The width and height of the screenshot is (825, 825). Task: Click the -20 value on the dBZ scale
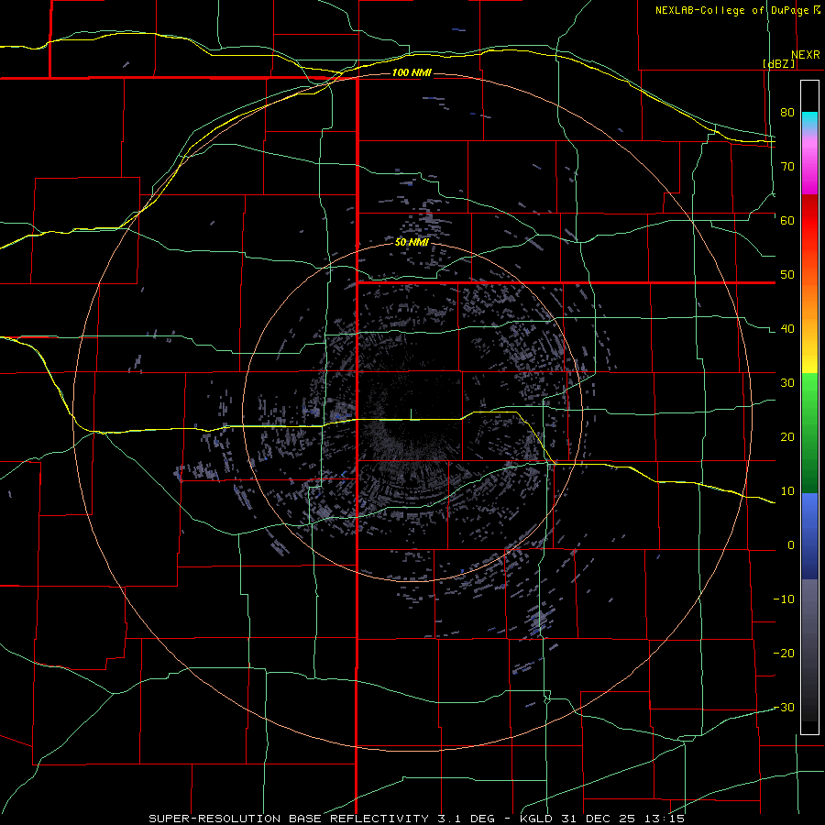[x=784, y=654]
